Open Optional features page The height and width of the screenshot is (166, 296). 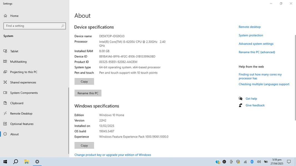coord(19,124)
